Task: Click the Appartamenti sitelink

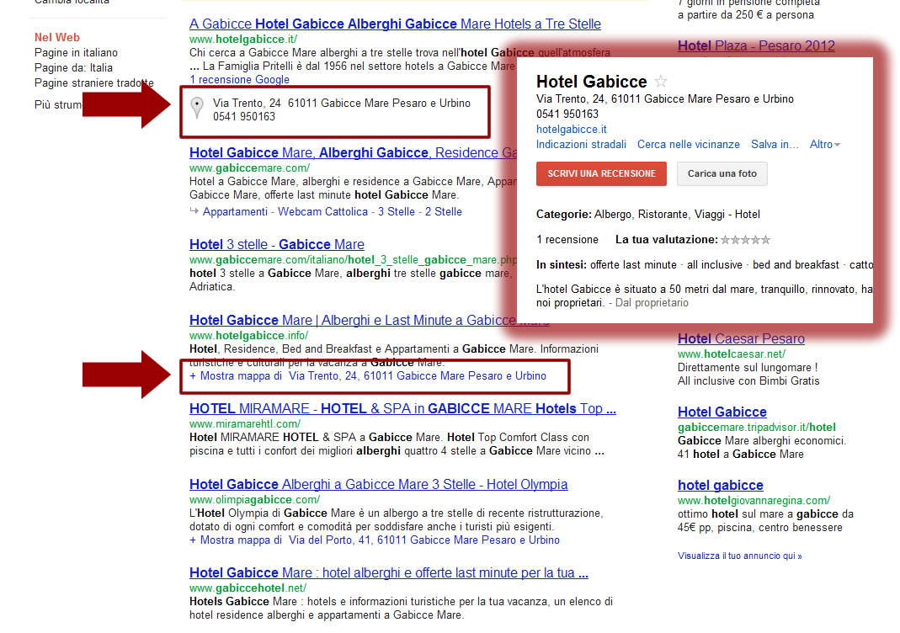Action: pos(235,212)
